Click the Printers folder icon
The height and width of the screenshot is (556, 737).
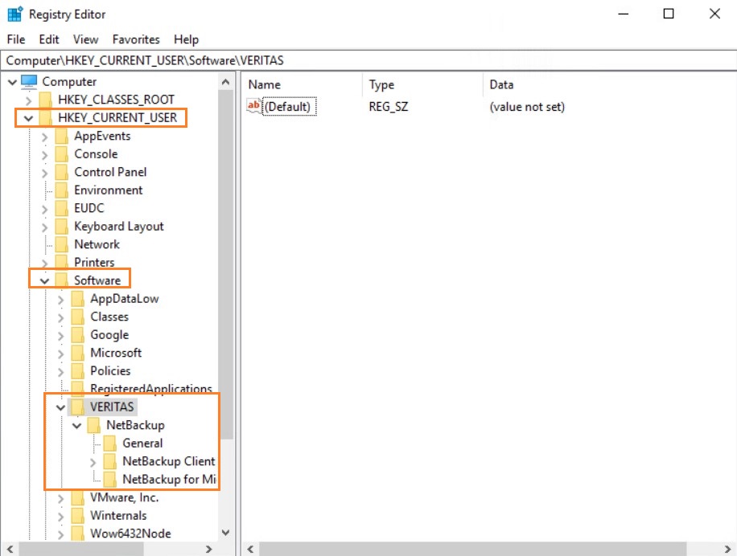(x=62, y=262)
